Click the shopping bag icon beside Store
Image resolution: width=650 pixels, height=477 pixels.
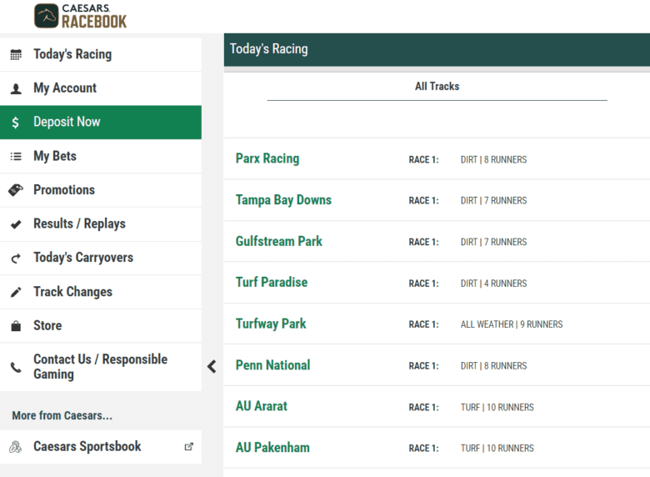16,326
